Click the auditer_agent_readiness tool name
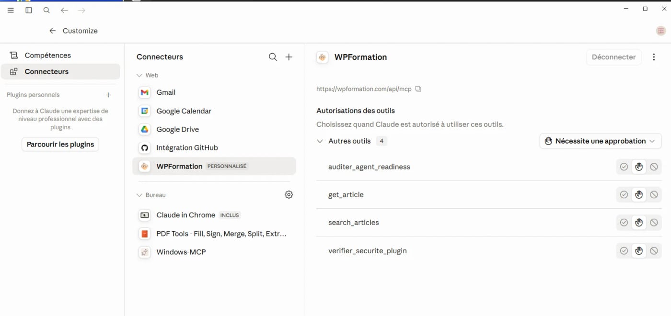This screenshot has height=316, width=671. click(x=369, y=167)
